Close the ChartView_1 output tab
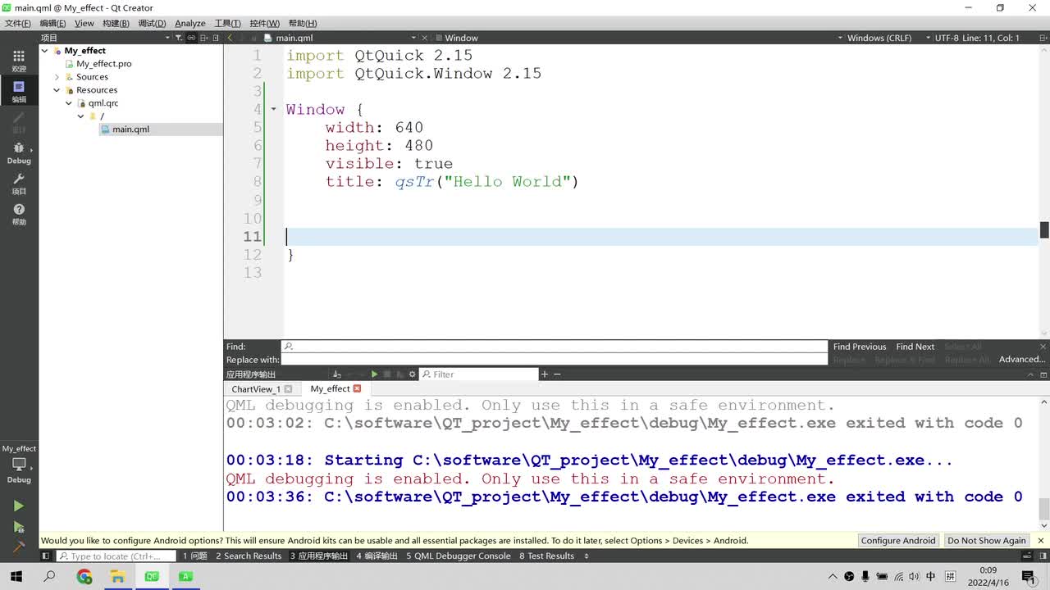The width and height of the screenshot is (1050, 590). pos(288,389)
